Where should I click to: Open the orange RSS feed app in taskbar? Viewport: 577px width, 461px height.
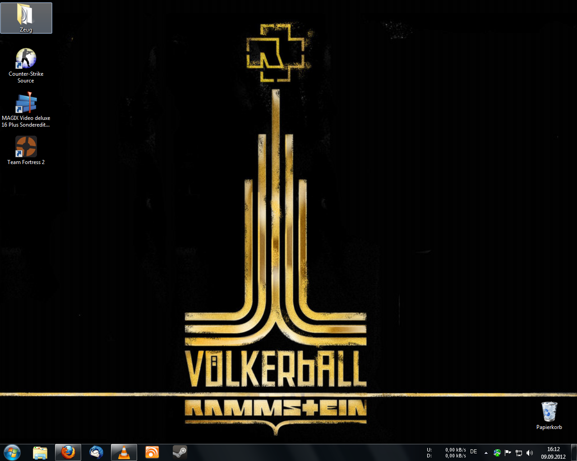[x=152, y=452]
